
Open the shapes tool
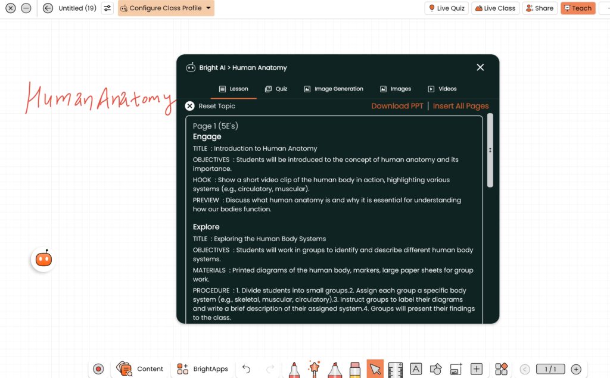(435, 369)
